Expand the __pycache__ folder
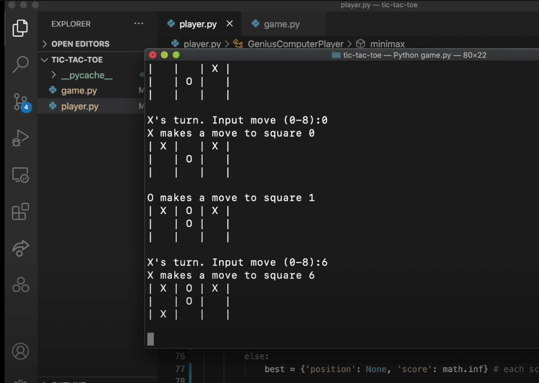This screenshot has height=383, width=539. [87, 75]
